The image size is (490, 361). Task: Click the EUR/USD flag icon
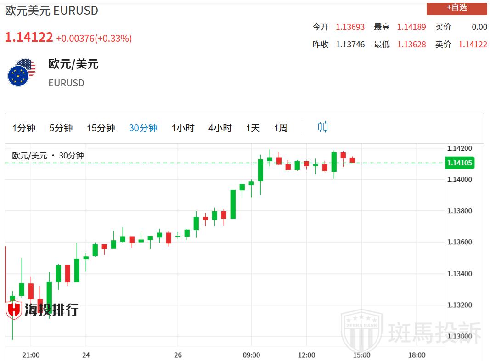pyautogui.click(x=22, y=73)
